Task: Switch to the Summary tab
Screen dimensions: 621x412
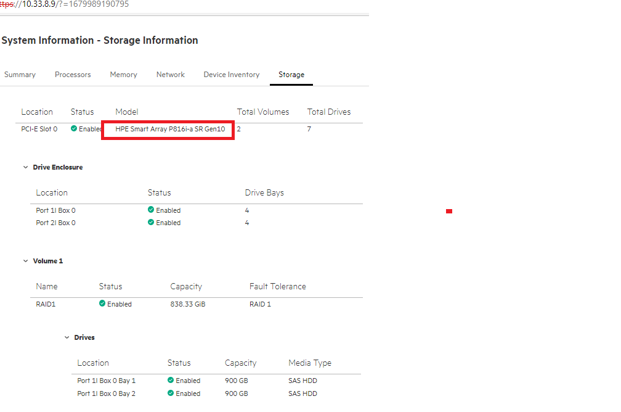Action: pyautogui.click(x=19, y=74)
